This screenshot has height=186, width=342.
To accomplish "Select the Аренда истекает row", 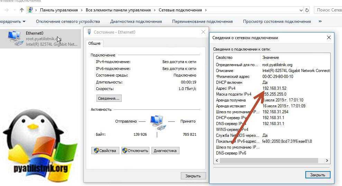I will (x=272, y=106).
